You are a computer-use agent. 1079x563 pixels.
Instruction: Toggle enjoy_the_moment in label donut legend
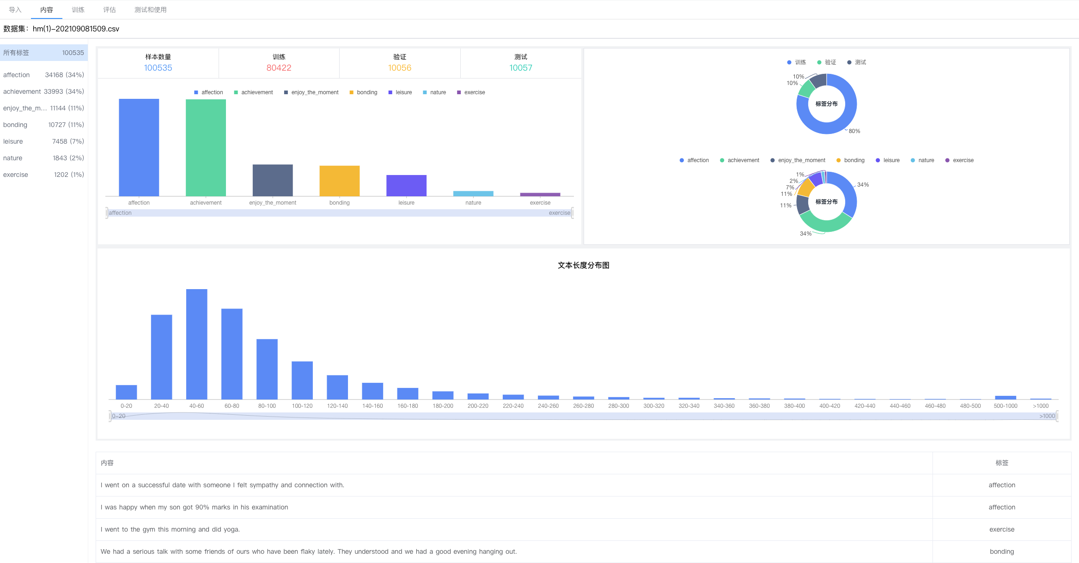tap(798, 160)
